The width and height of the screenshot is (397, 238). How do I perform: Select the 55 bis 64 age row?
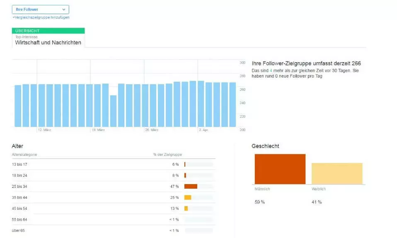click(x=114, y=219)
